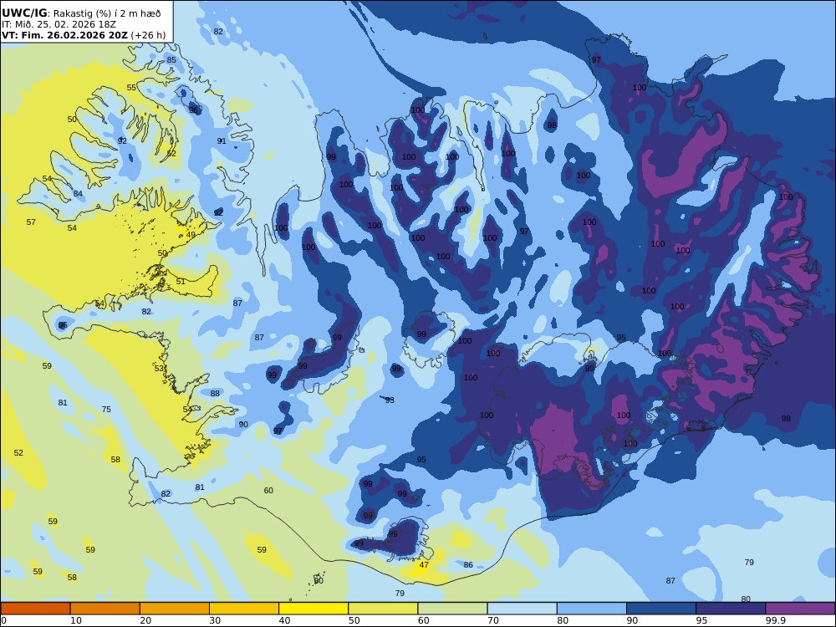Image resolution: width=836 pixels, height=627 pixels.
Task: Click the 30–40 amber legend swatch
Action: (x=244, y=609)
